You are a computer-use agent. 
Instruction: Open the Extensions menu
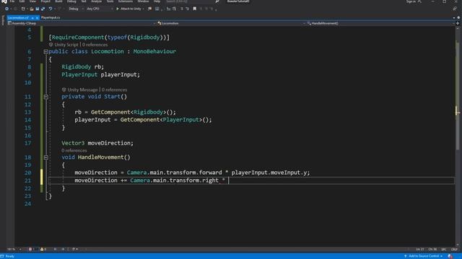point(126,1)
